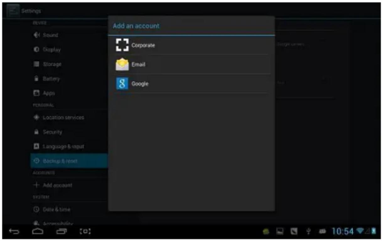
Task: Click the Security lock icon
Action: point(36,132)
